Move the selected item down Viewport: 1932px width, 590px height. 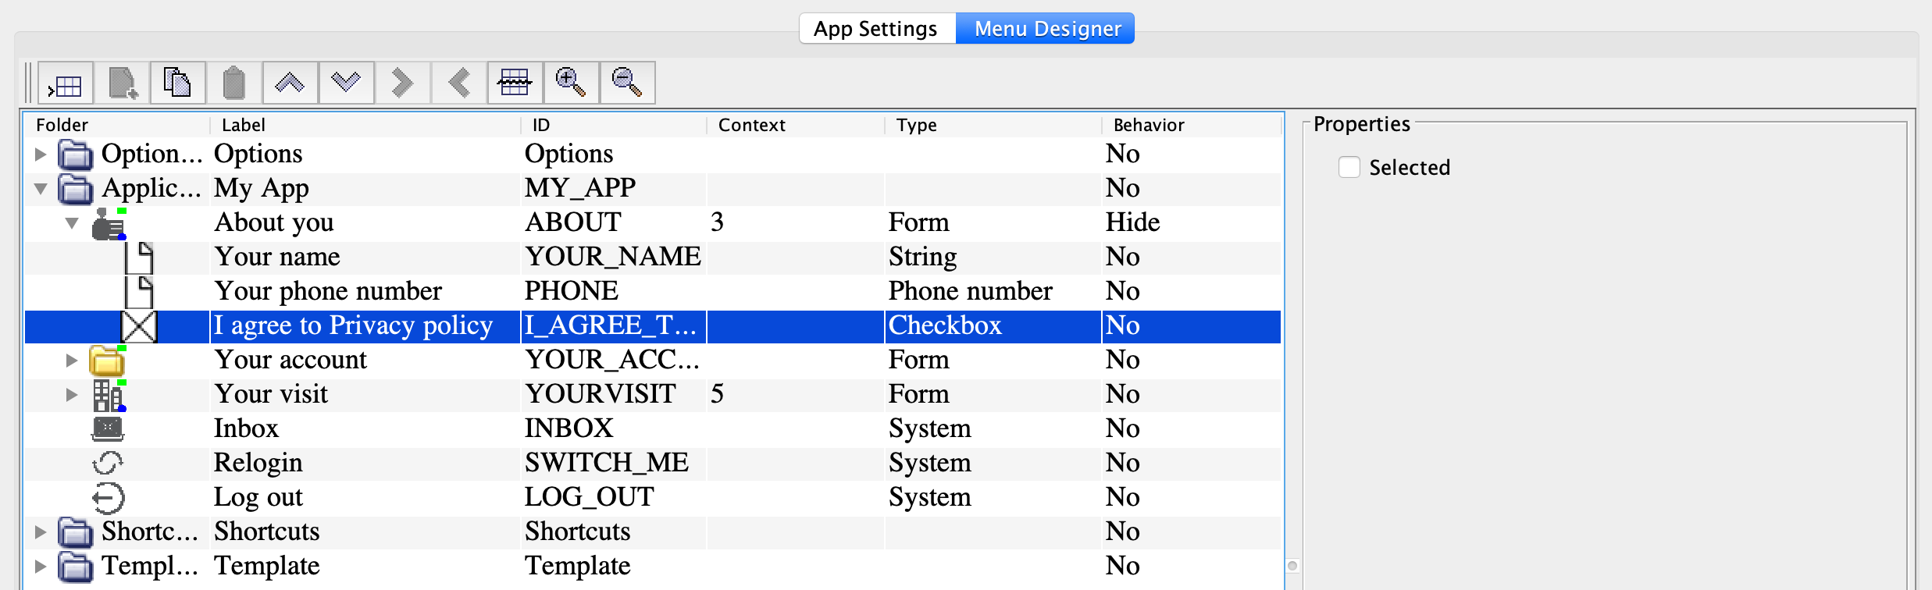coord(346,84)
